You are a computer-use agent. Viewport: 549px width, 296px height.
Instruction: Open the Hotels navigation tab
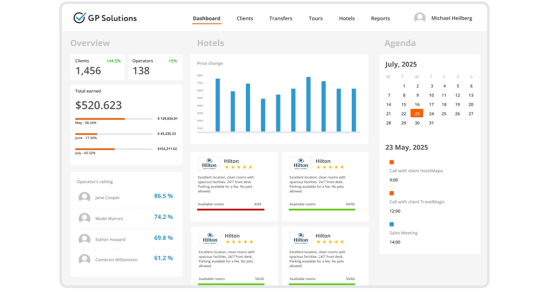pos(347,19)
